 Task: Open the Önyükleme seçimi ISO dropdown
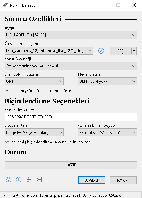[49, 51]
